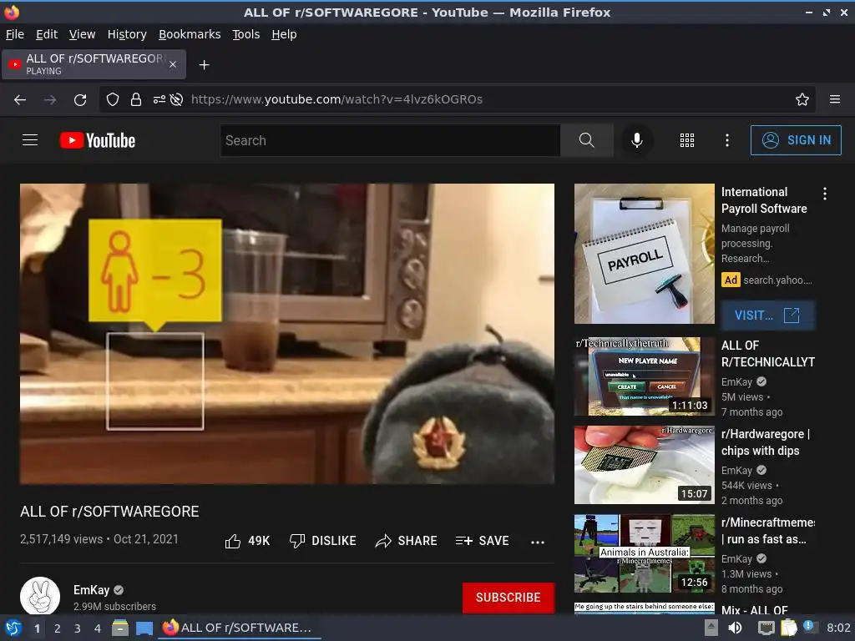The image size is (855, 641).
Task: Open the taskbar start menu icon
Action: coord(13,628)
